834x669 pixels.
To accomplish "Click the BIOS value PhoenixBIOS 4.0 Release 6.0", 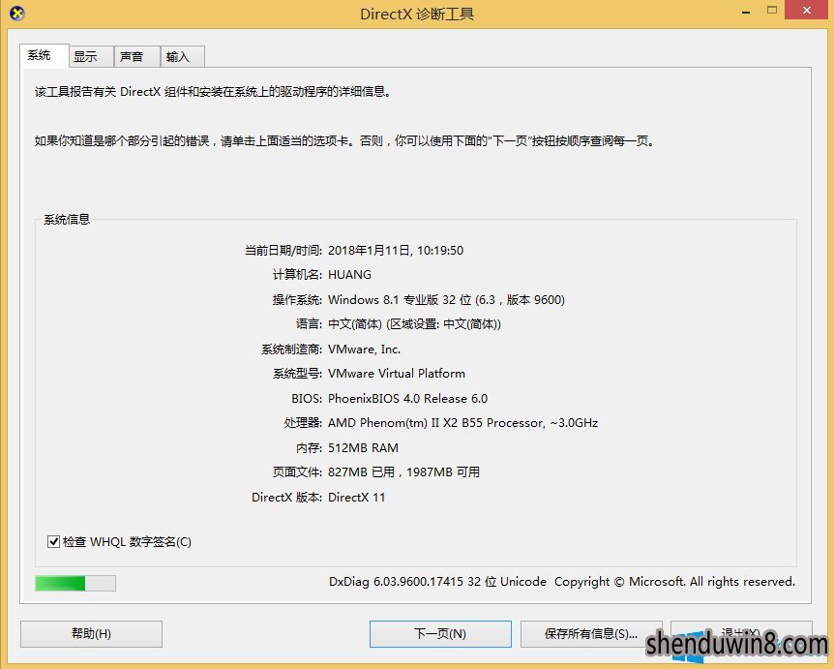I will (408, 398).
